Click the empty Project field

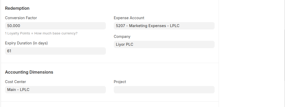click(164, 90)
